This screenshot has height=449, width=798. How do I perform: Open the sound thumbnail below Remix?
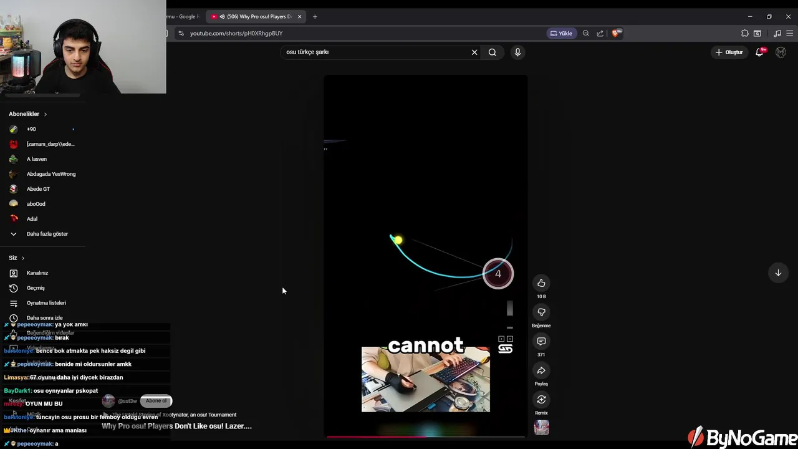[x=541, y=427]
